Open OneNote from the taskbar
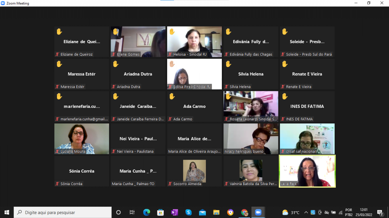 click(x=174, y=212)
